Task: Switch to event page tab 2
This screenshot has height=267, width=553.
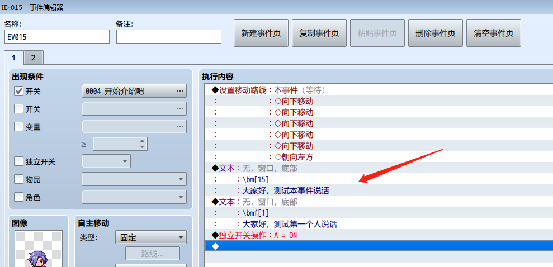Action: pyautogui.click(x=34, y=58)
